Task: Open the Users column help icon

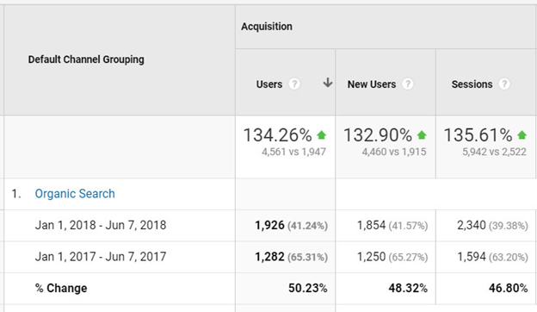Action: pyautogui.click(x=294, y=84)
